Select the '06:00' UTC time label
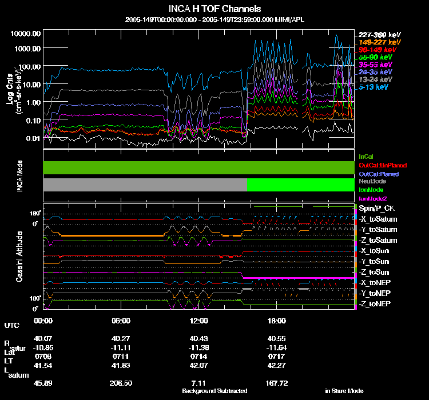Viewport: 429px width, 400px height. (x=121, y=321)
